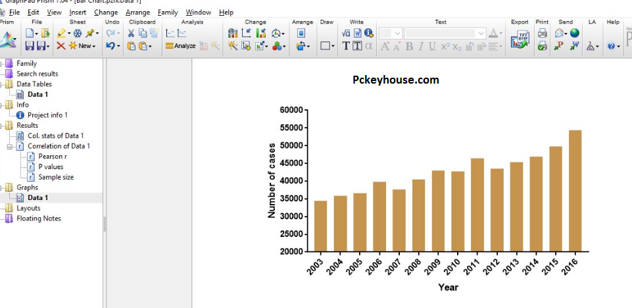Viewport: 632px width, 308px height.
Task: Open the Window menu
Action: [x=199, y=13]
